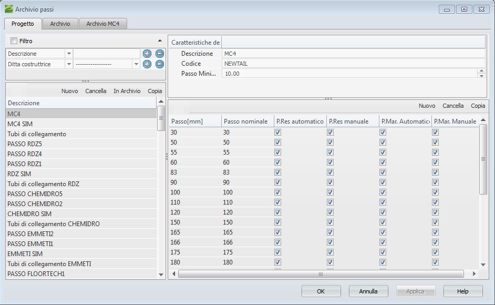Image resolution: width=495 pixels, height=305 pixels.
Task: Click the Archivio passi application icon in title bar
Action: click(x=8, y=9)
